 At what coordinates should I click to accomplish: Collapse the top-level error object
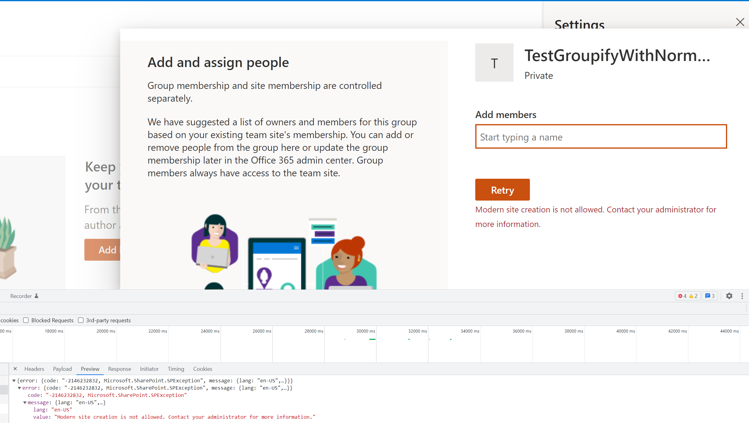coord(14,381)
